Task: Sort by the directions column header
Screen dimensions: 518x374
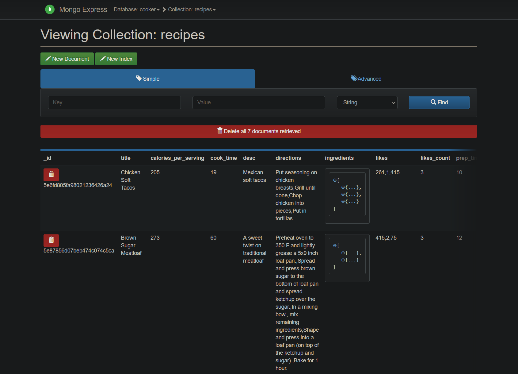Action: pyautogui.click(x=288, y=158)
